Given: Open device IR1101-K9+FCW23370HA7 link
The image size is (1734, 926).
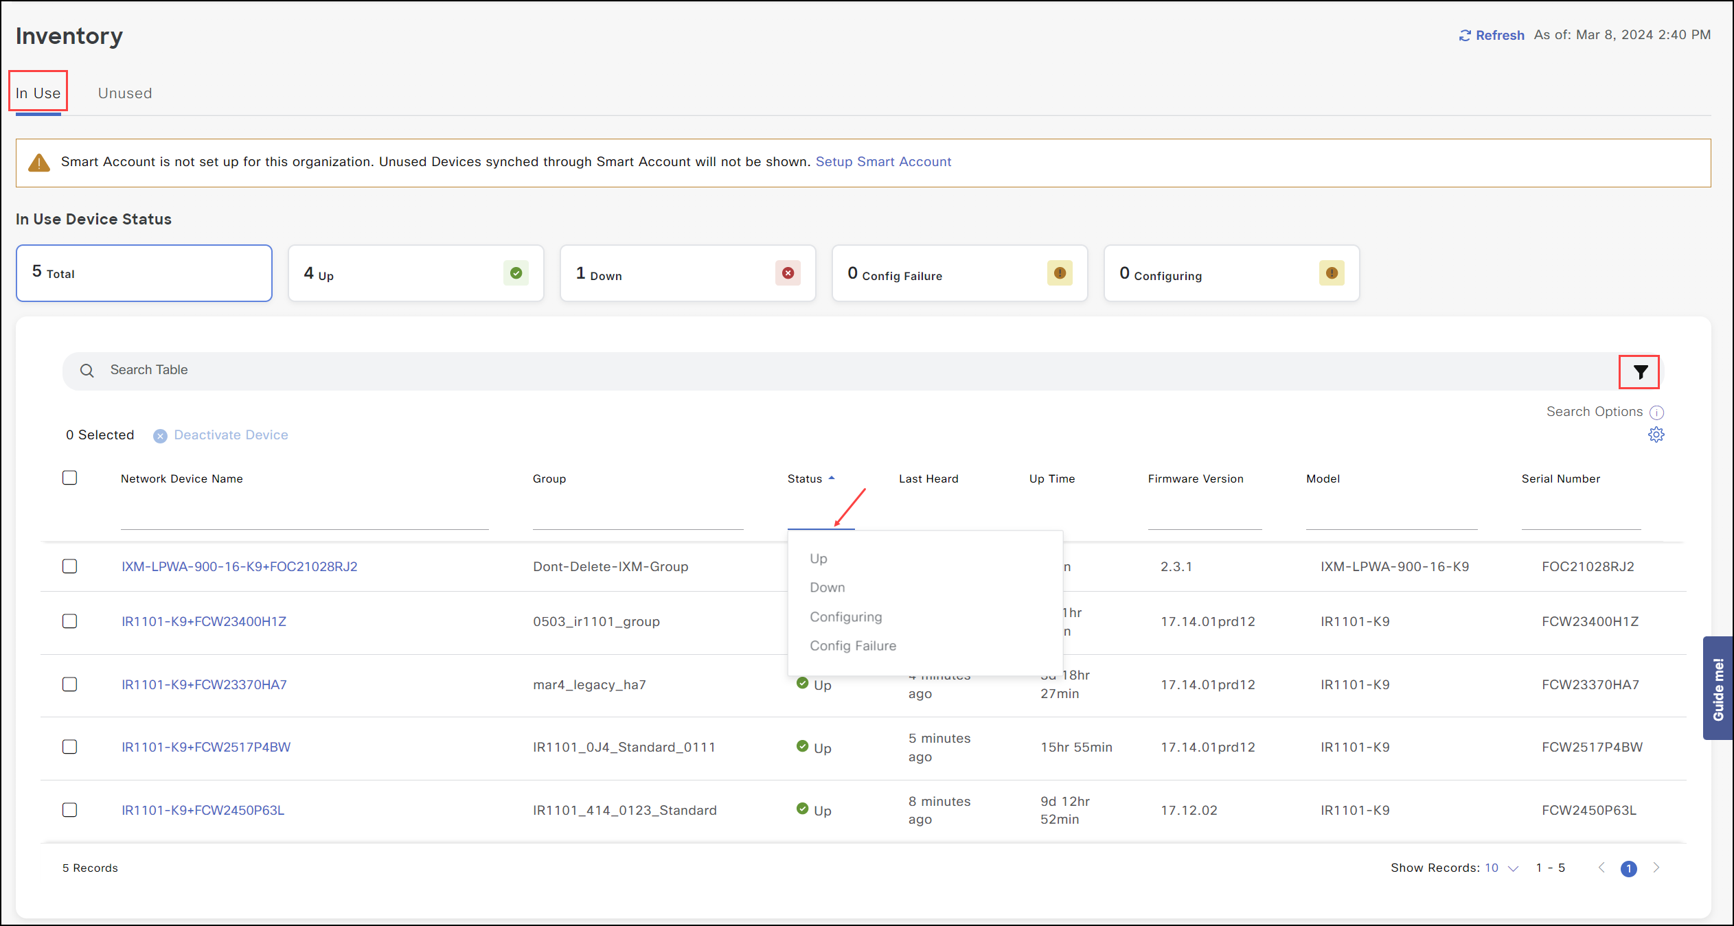Looking at the screenshot, I should point(204,684).
